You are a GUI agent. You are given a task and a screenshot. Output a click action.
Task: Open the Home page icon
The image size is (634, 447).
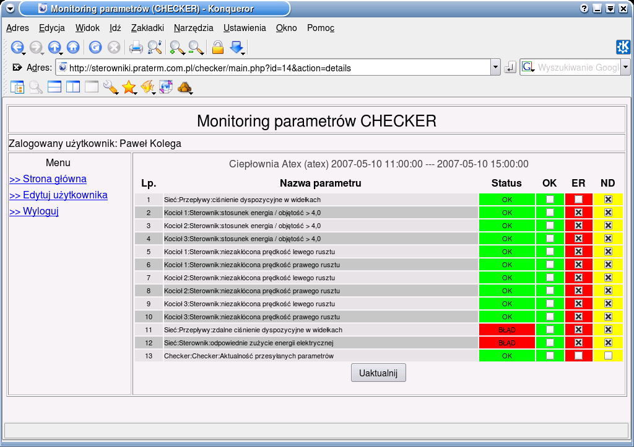(x=73, y=48)
